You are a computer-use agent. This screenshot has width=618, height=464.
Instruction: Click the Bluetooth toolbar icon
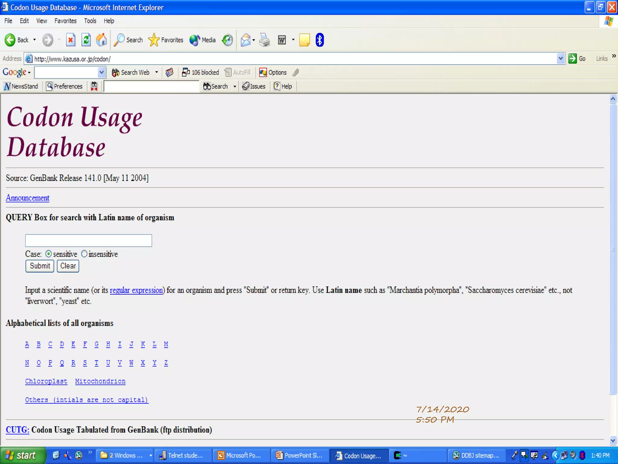[x=320, y=40]
